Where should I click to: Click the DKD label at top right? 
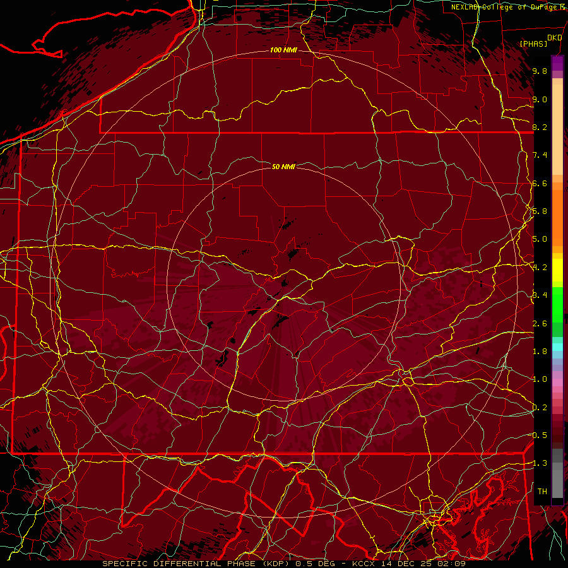coord(555,38)
